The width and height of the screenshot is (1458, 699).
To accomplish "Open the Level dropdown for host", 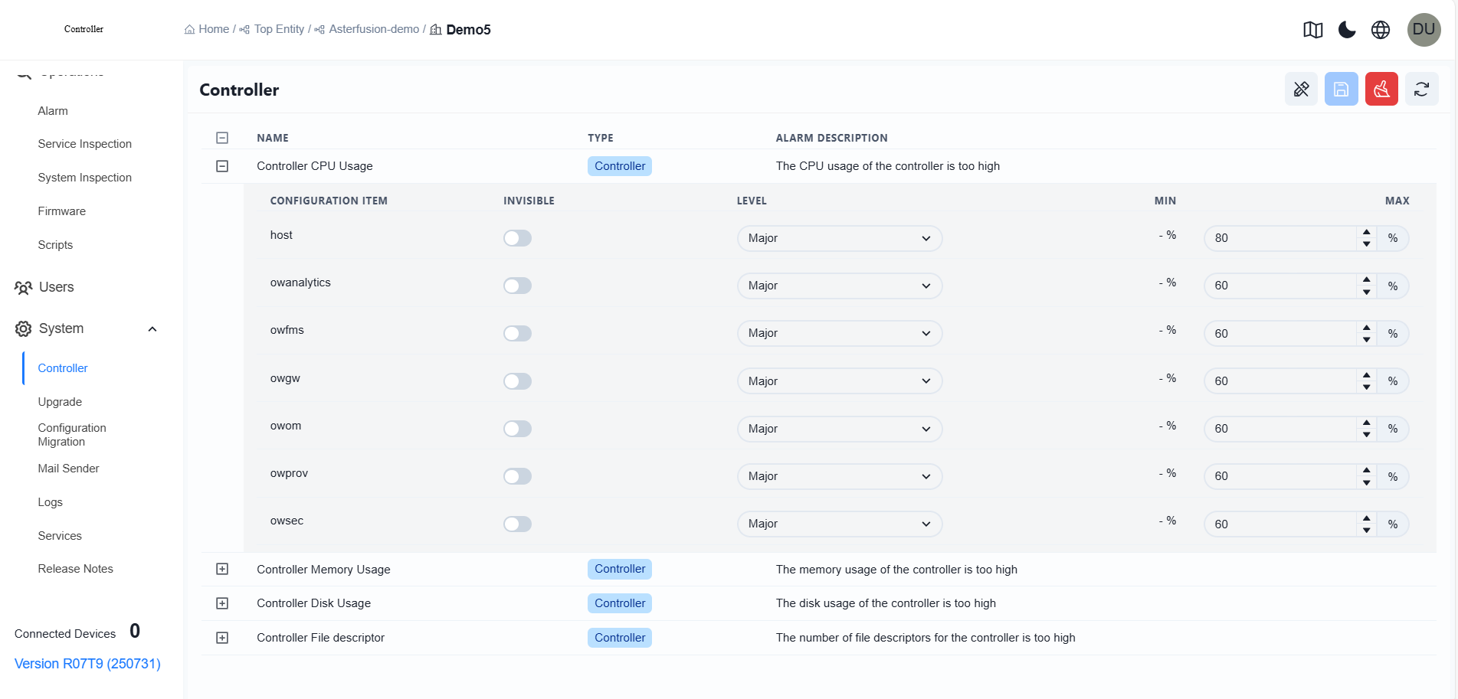I will coord(840,238).
